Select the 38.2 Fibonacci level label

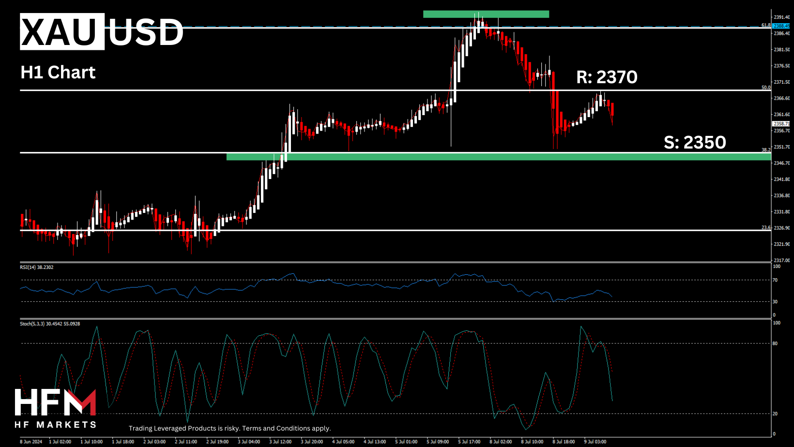click(765, 150)
